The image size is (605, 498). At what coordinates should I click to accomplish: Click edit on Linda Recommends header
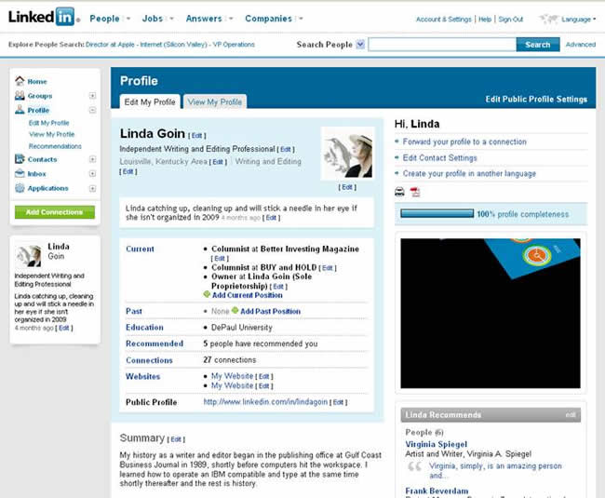point(571,414)
